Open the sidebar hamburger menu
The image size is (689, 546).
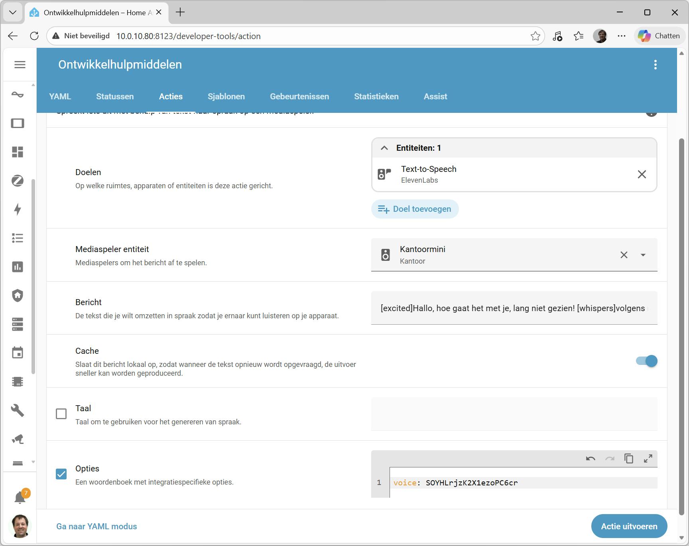[x=20, y=65]
